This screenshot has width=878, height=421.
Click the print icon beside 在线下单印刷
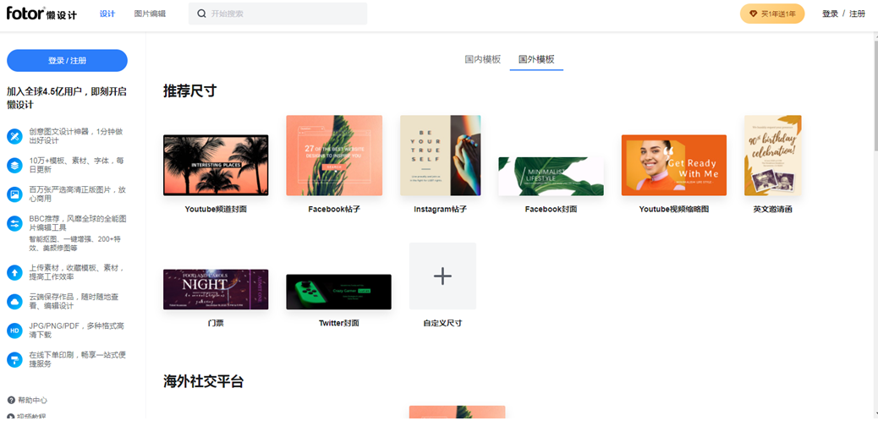14,359
